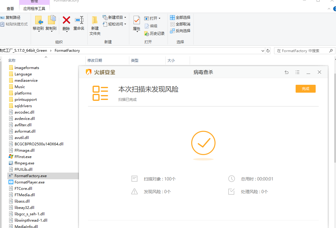Click 粘贴快捷方式 (Paste shortcut)
Screen dimensions: 336x228
14,24
